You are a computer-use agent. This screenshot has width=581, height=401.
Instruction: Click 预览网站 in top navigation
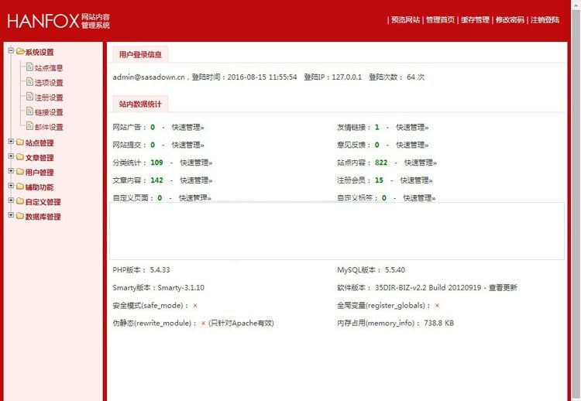(405, 19)
